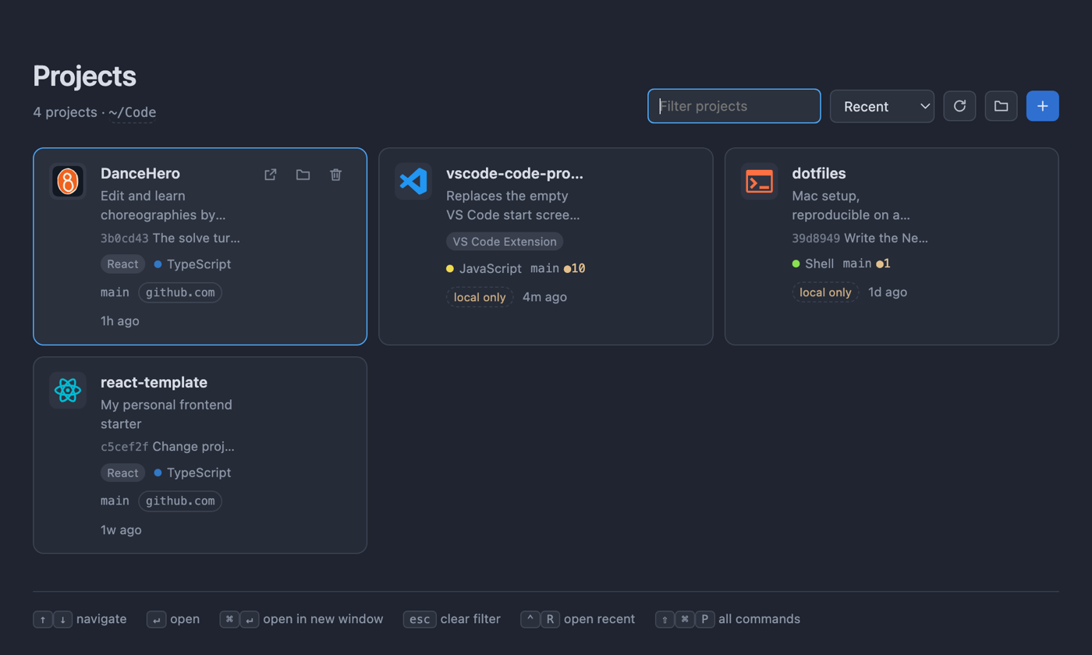Click github.com badge on DanceHero card
The width and height of the screenshot is (1092, 655).
click(x=180, y=292)
